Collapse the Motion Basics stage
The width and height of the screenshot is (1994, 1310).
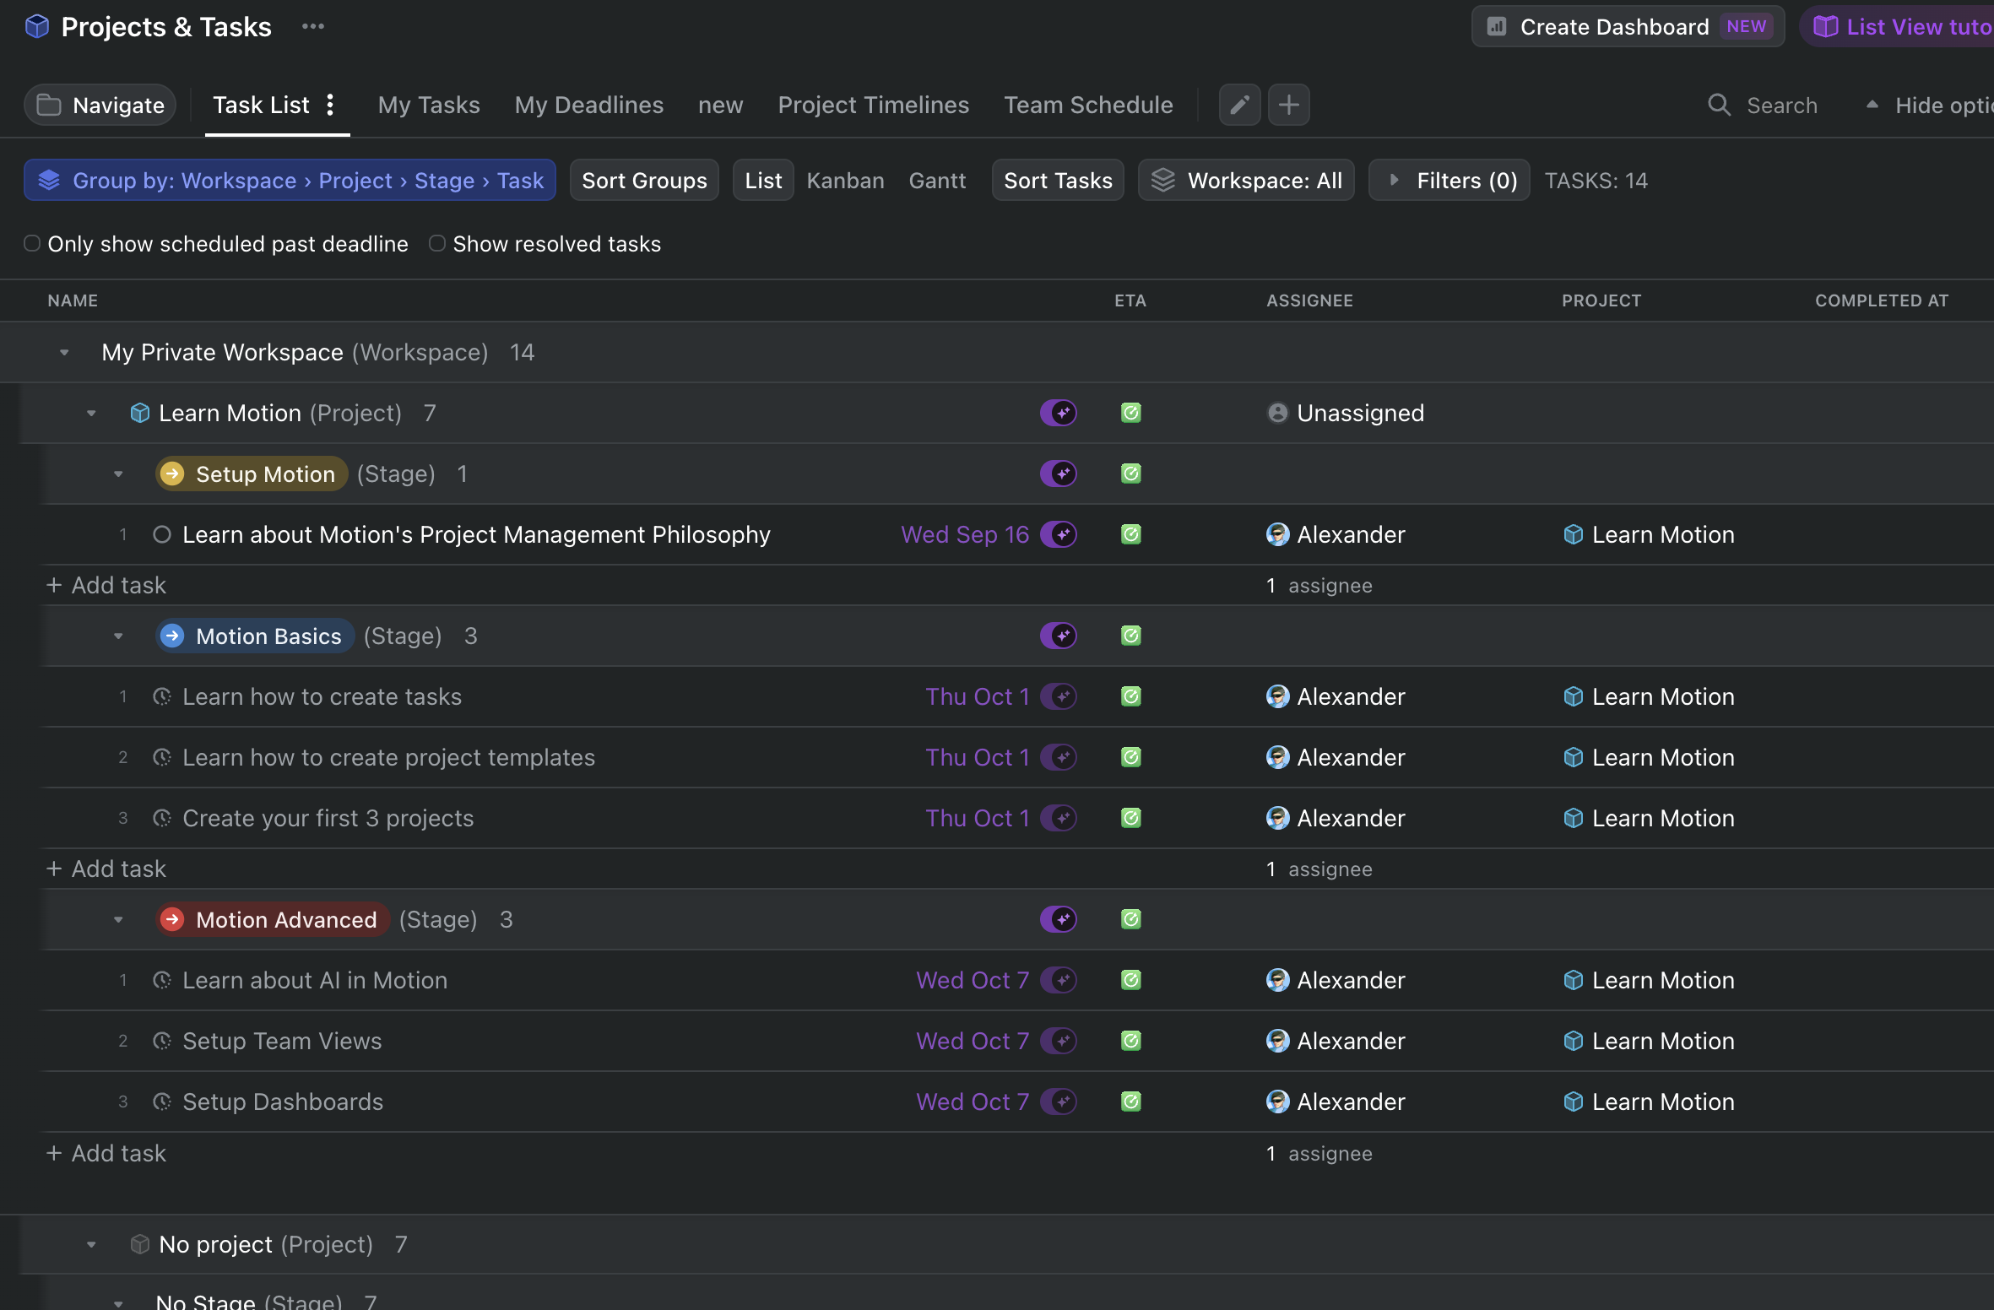(118, 636)
